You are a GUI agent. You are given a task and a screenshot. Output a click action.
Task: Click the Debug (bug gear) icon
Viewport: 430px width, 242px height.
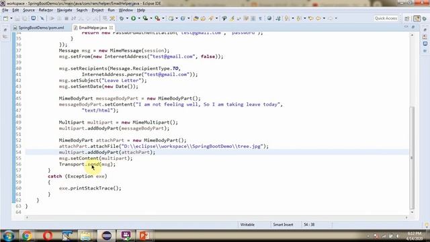122,18
